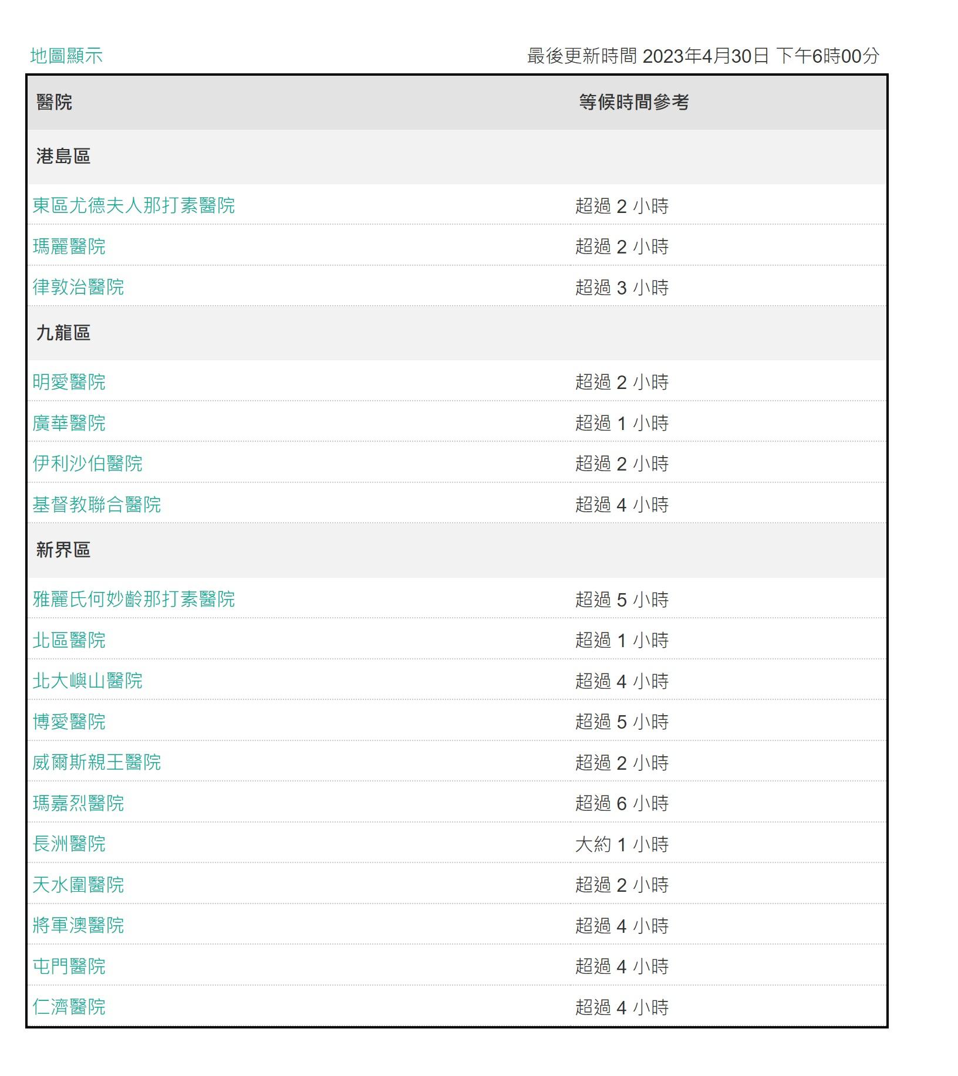Open 北大嶼山醫院 details
Image resolution: width=958 pixels, height=1076 pixels.
coord(87,681)
